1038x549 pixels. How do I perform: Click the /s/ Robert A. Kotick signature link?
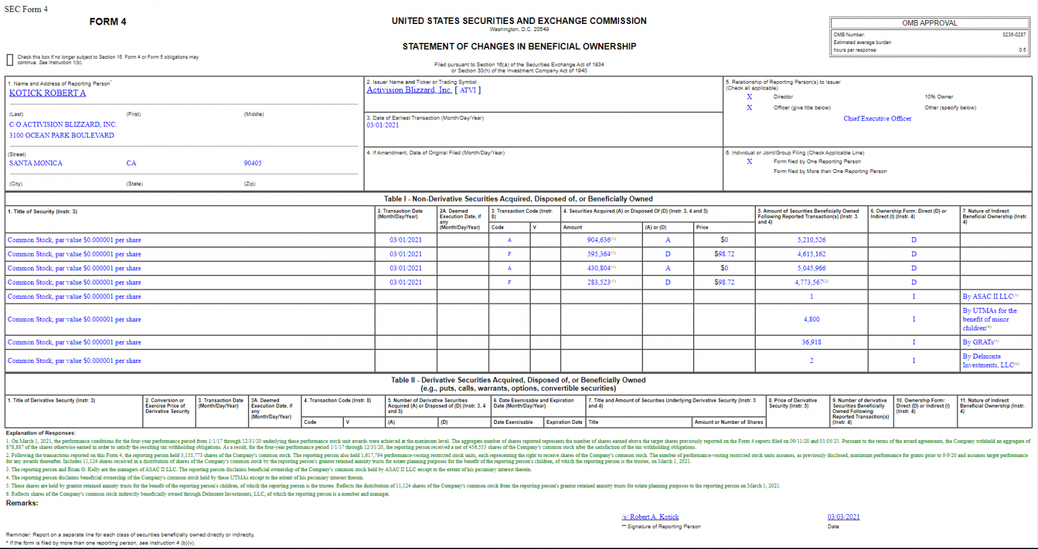pyautogui.click(x=650, y=517)
